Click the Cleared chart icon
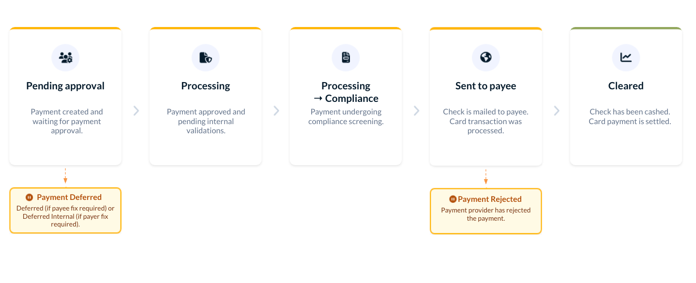Screen dimensions: 696x283 tap(626, 57)
